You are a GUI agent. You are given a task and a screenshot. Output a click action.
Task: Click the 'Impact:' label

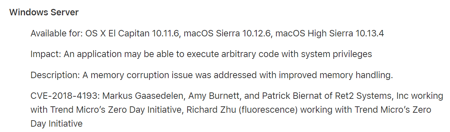(46, 54)
